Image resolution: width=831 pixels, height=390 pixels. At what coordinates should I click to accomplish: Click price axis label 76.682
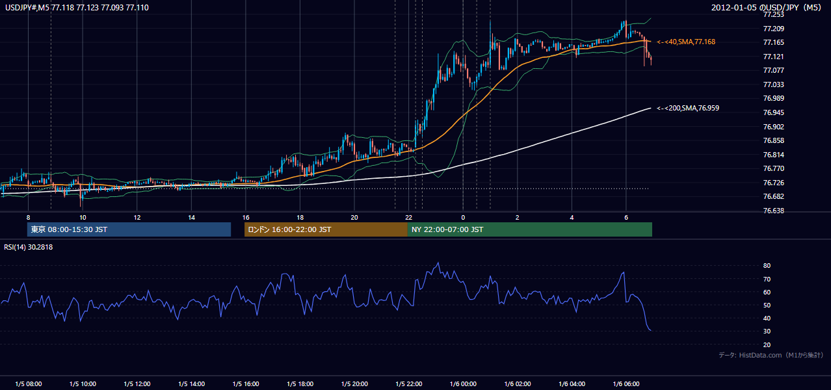[x=774, y=196]
